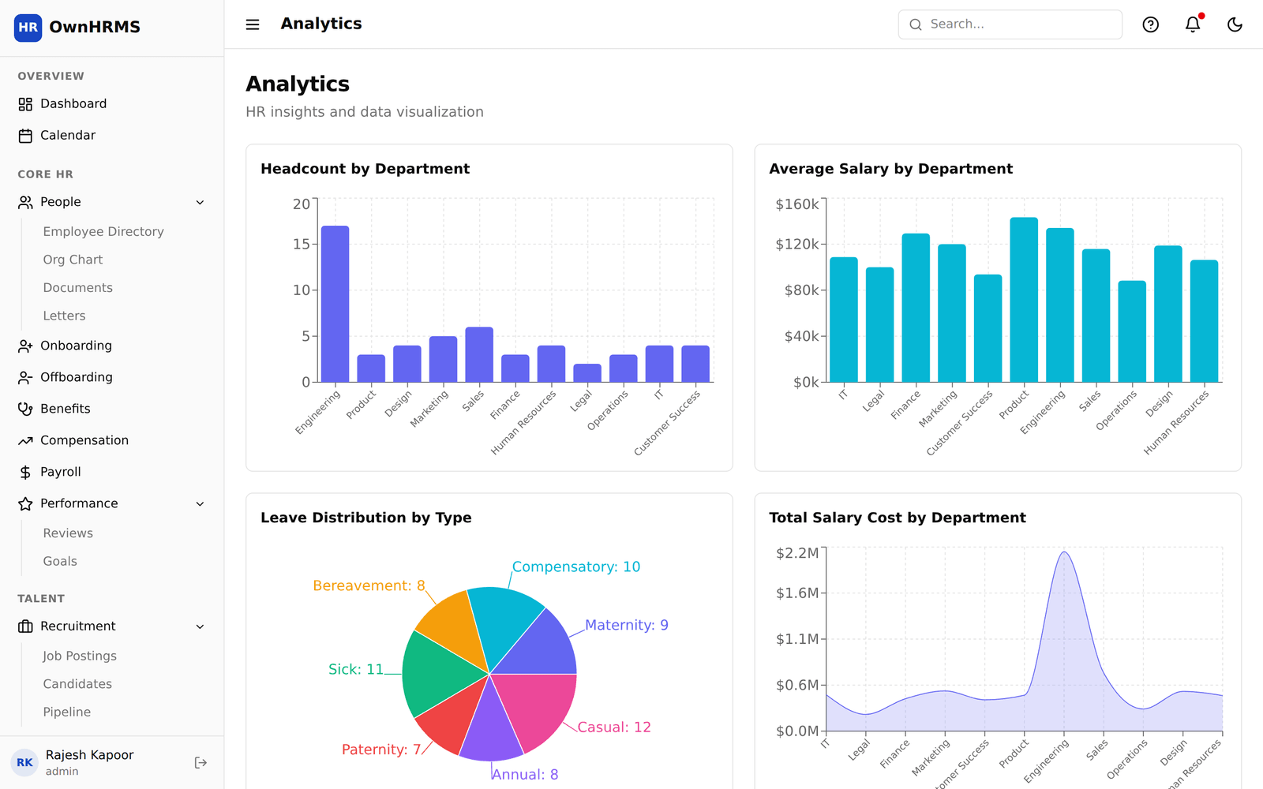This screenshot has height=789, width=1263.
Task: Click 'Headcount by Department' chart title
Action: click(x=365, y=169)
